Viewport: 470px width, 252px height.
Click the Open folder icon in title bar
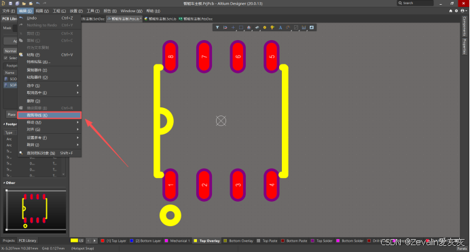[24, 3]
